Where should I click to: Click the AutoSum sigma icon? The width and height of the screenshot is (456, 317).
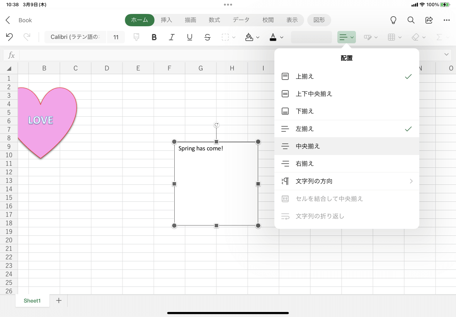coord(439,37)
